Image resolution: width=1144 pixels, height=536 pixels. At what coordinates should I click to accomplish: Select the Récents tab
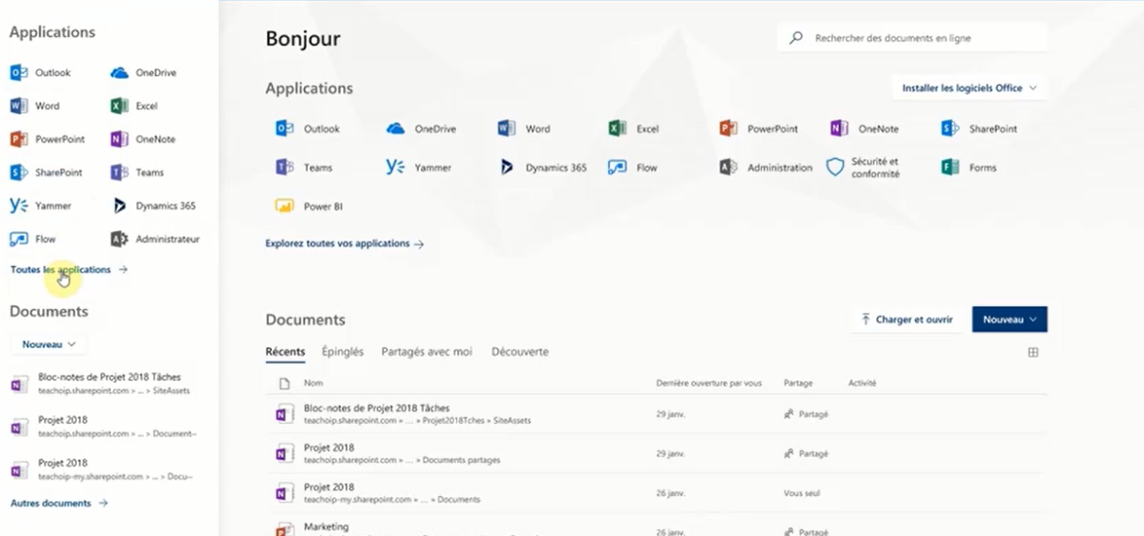click(286, 352)
